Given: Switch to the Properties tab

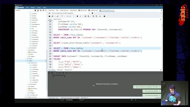Looking at the screenshot, I should [x=51, y=10].
